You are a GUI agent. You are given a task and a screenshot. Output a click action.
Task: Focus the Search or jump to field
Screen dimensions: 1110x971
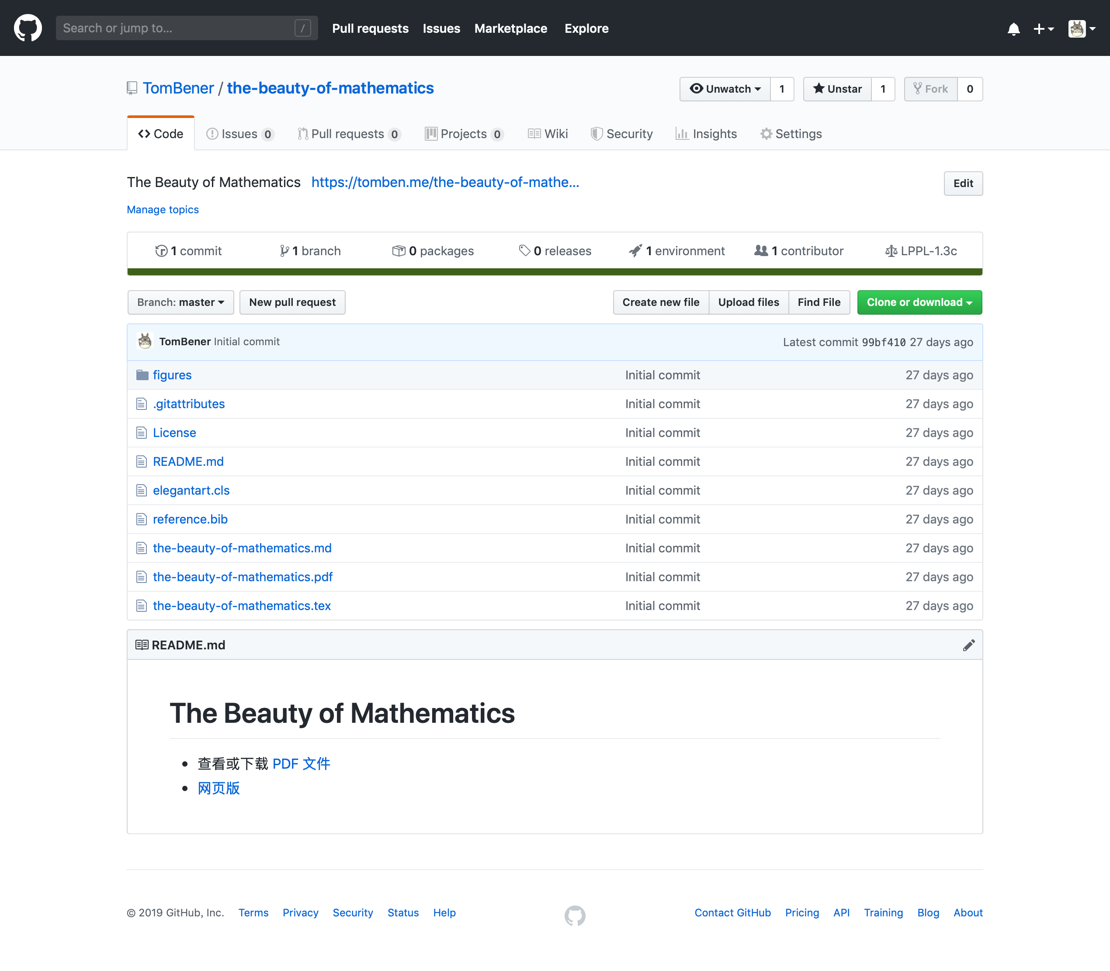[x=186, y=28]
